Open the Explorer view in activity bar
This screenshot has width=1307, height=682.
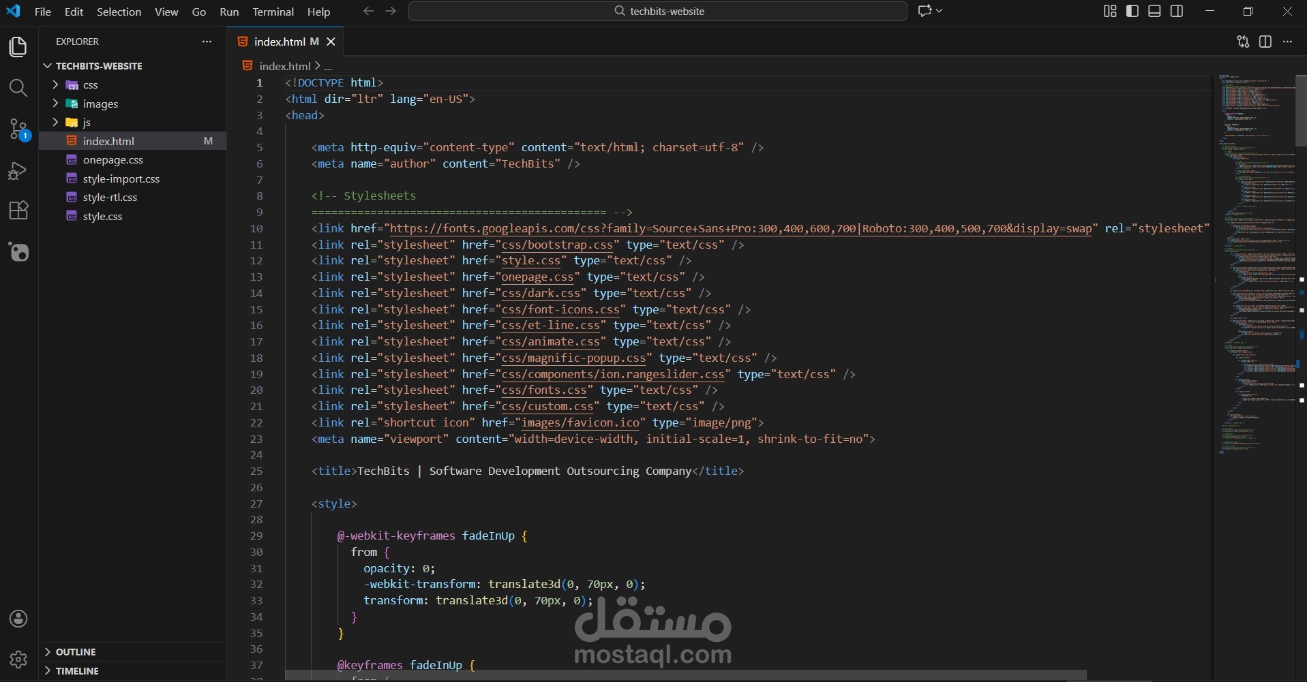(x=18, y=47)
